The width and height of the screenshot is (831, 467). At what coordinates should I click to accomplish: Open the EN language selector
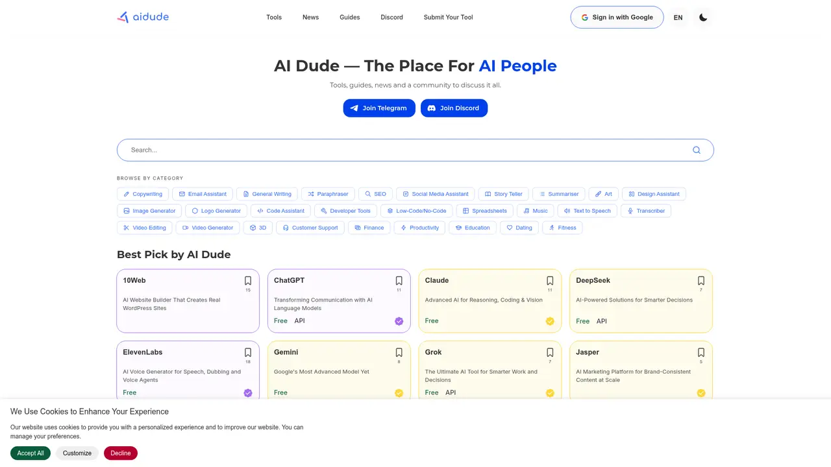coord(678,18)
